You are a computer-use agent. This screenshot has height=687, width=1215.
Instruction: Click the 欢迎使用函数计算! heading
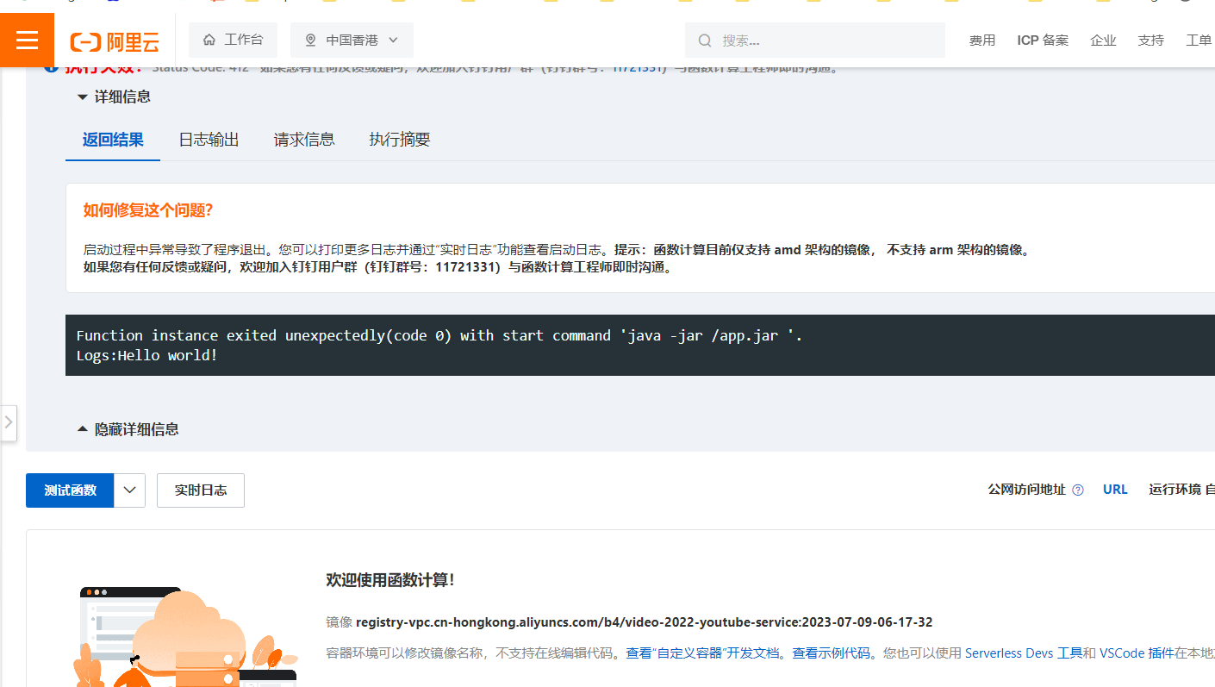point(390,580)
